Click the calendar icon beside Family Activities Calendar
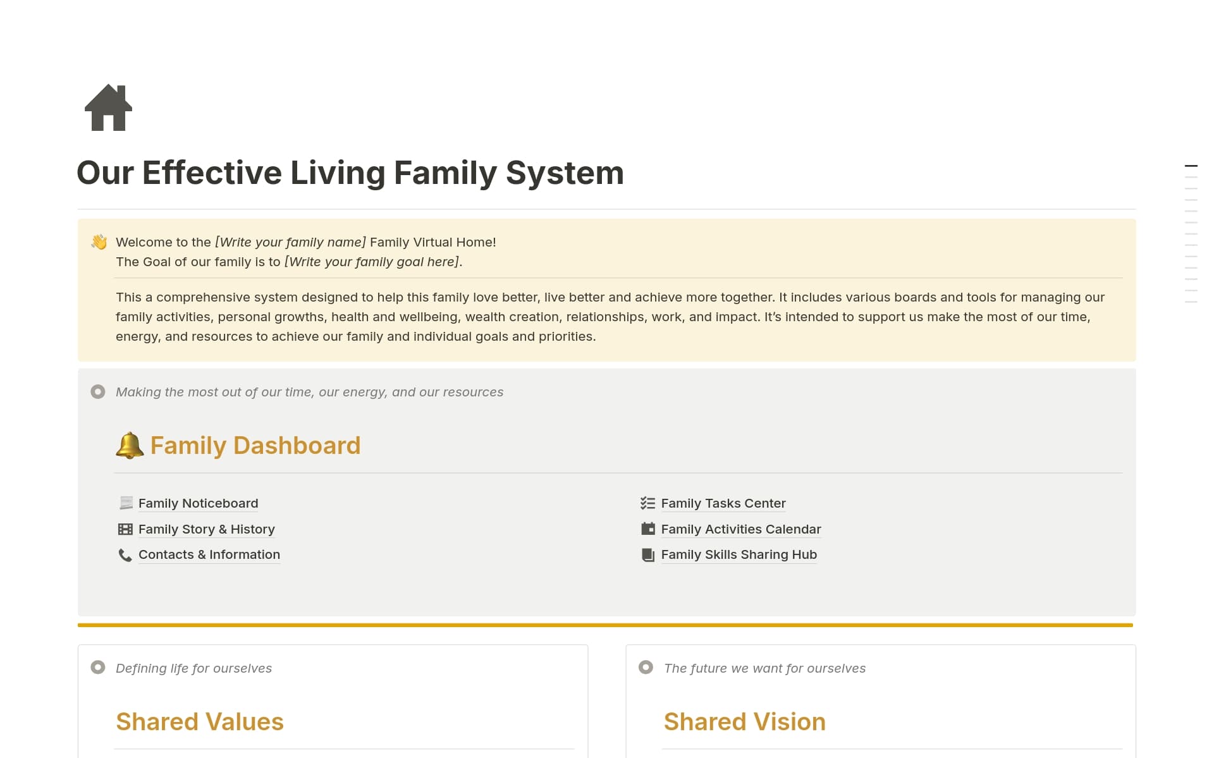Viewport: 1214px width, 758px height. click(x=647, y=529)
